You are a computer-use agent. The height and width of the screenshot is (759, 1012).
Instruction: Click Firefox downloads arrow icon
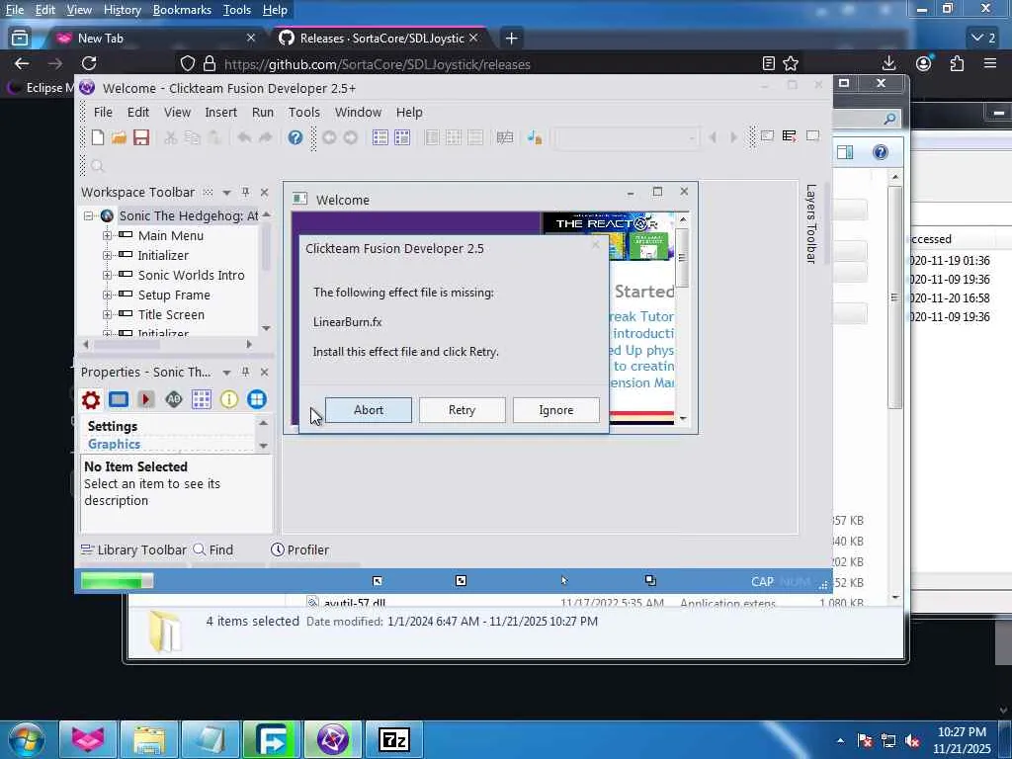tap(888, 63)
